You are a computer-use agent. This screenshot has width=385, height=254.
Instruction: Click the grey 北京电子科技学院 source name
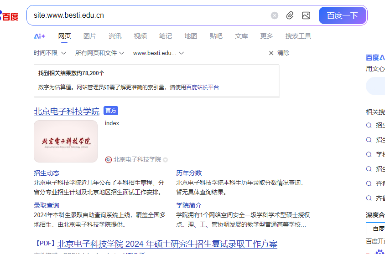137,160
